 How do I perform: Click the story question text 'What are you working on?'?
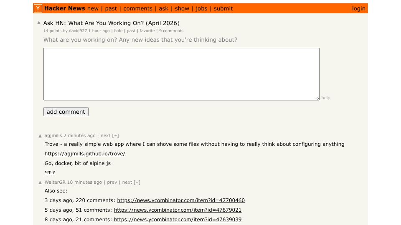point(80,40)
